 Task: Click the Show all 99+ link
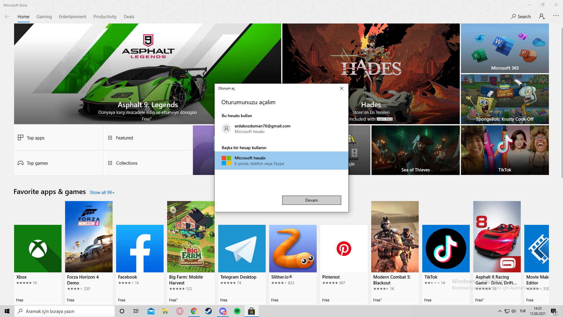102,193
